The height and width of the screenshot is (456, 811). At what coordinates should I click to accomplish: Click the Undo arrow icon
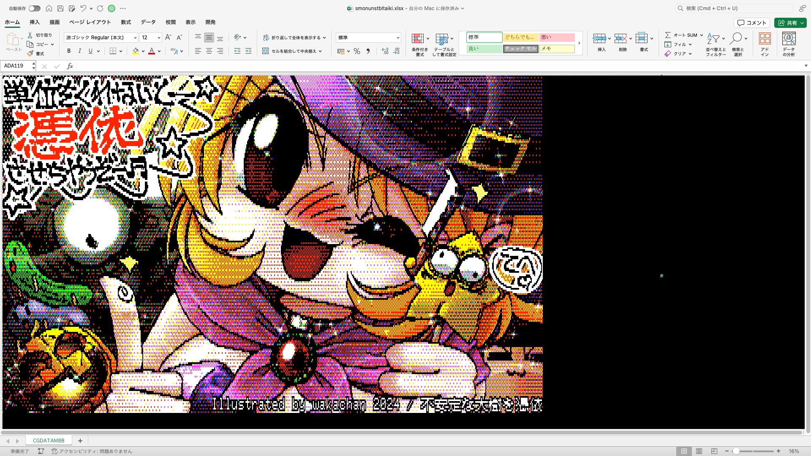(83, 8)
